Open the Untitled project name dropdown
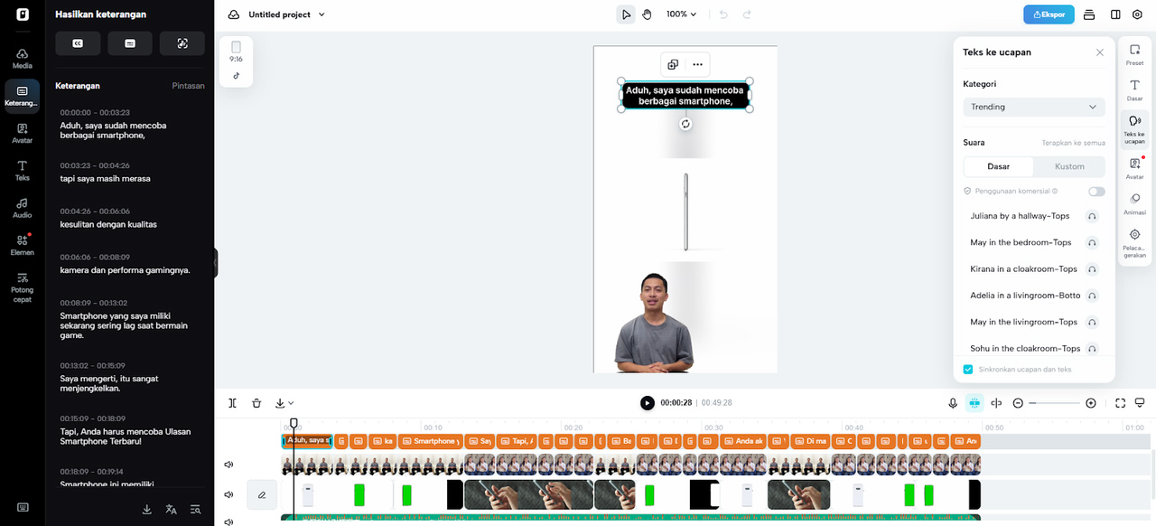Viewport: 1156px width, 526px height. click(286, 14)
